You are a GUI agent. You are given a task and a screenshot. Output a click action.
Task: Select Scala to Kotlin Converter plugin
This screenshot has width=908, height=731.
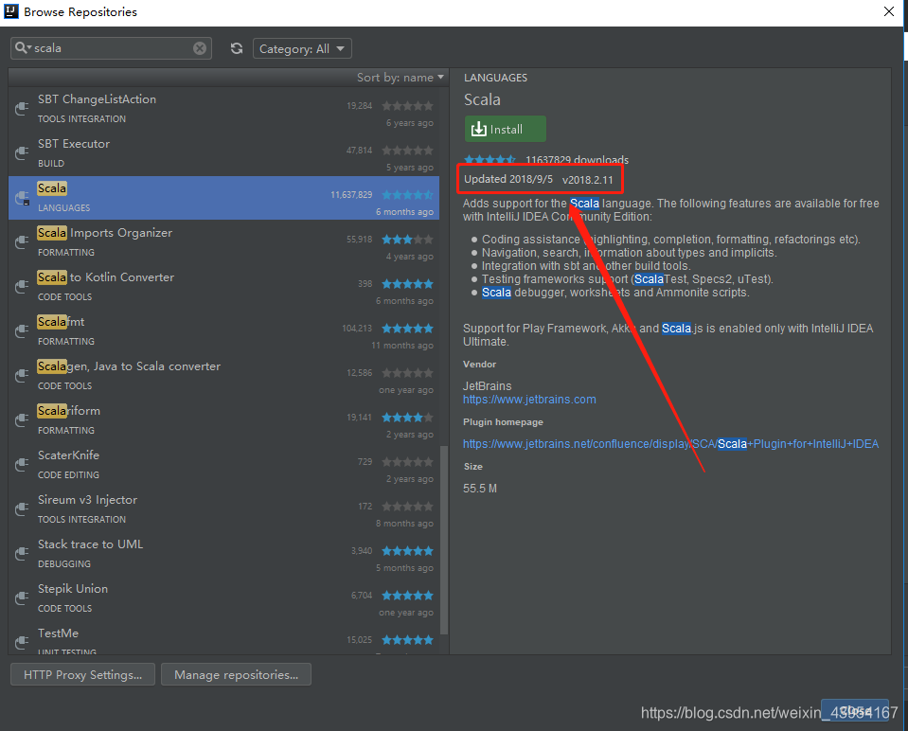pos(224,287)
